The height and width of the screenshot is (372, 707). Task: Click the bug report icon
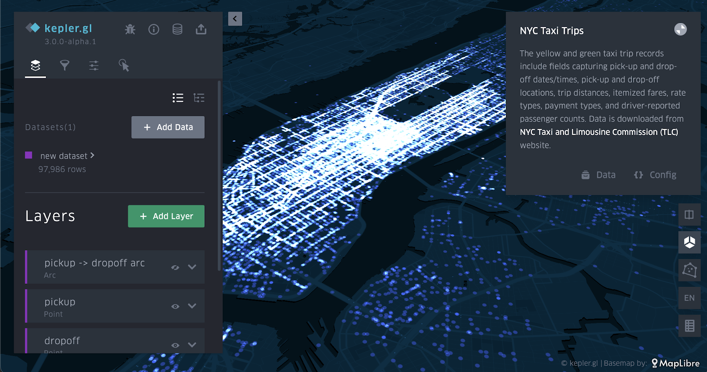130,29
